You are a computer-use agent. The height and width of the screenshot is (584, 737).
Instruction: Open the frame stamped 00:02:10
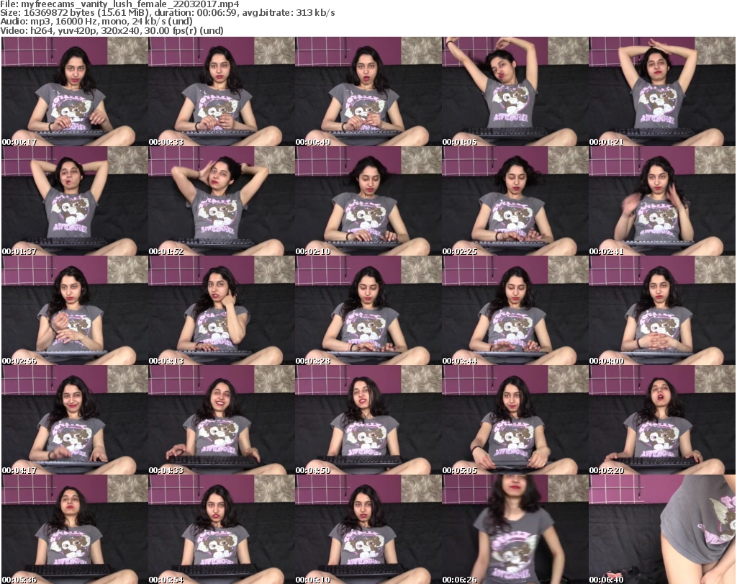click(368, 201)
